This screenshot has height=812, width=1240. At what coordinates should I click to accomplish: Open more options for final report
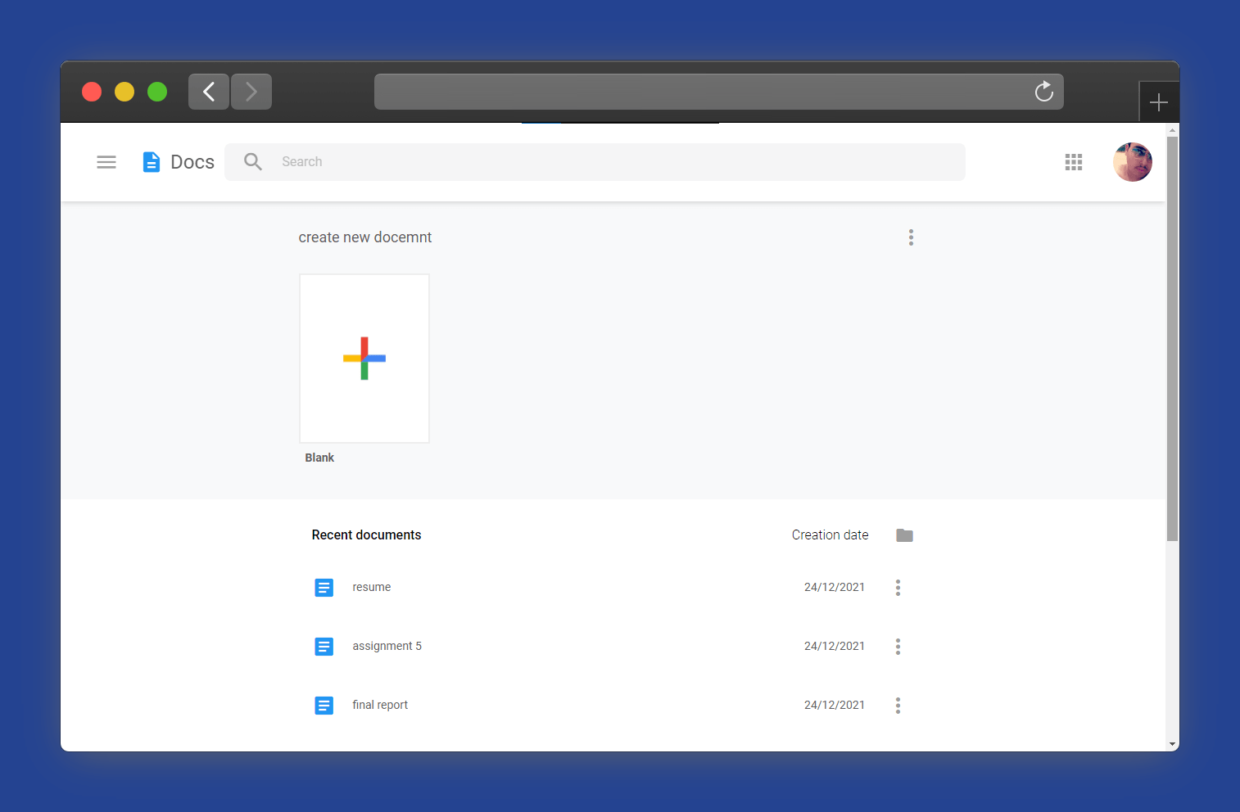(898, 706)
